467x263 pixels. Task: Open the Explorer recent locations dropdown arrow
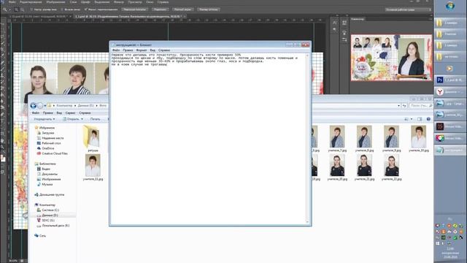tap(45, 106)
